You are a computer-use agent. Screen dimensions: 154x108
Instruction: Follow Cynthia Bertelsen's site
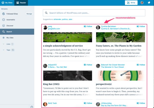coord(141,26)
